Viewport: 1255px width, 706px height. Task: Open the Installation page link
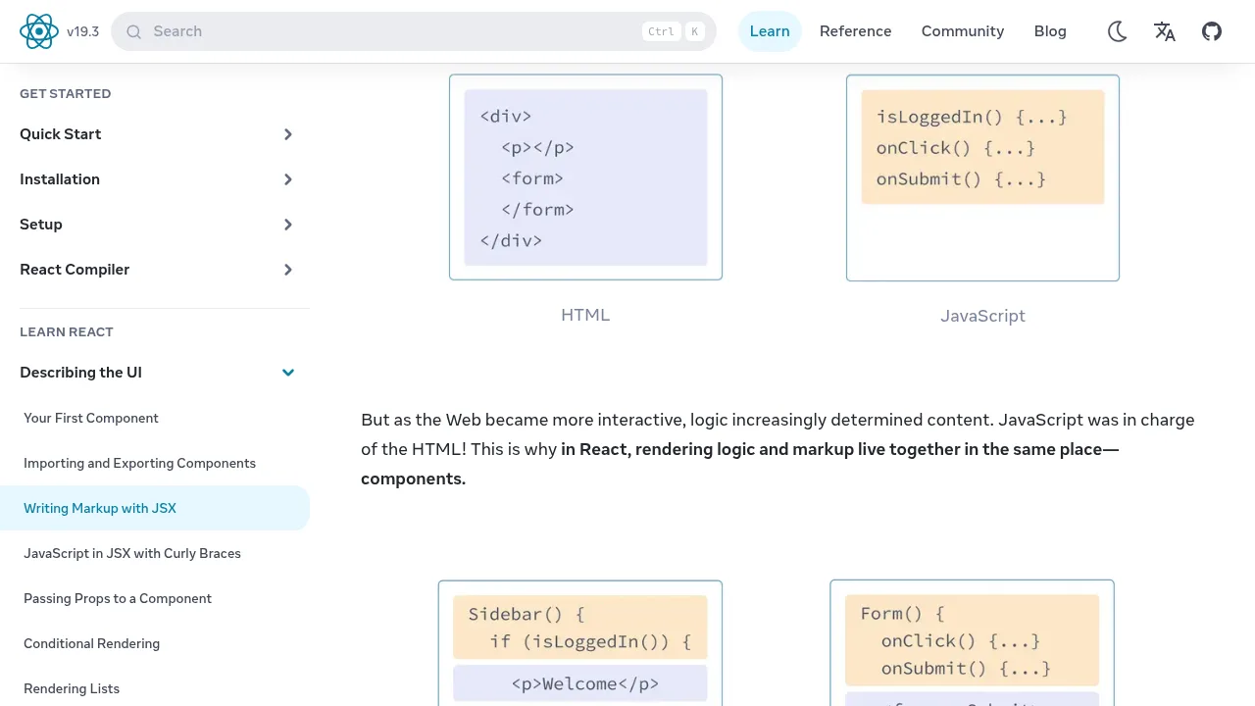(x=60, y=179)
